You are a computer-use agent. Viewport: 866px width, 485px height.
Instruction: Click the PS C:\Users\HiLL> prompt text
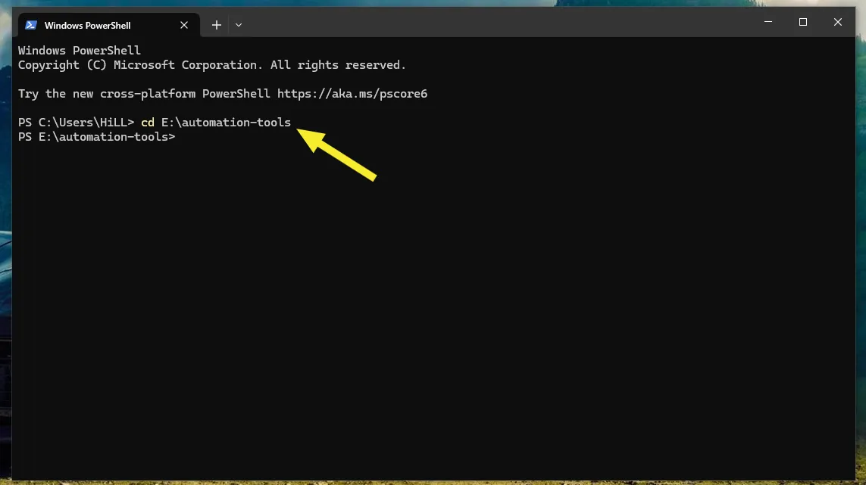(76, 123)
